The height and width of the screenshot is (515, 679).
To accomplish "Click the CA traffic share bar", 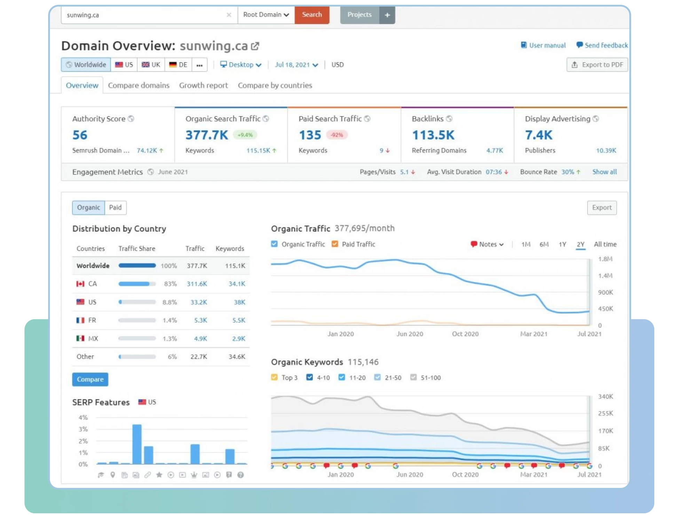I will (137, 284).
